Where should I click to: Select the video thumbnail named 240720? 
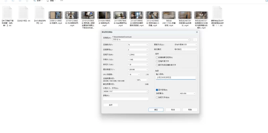pyautogui.click(x=185, y=15)
